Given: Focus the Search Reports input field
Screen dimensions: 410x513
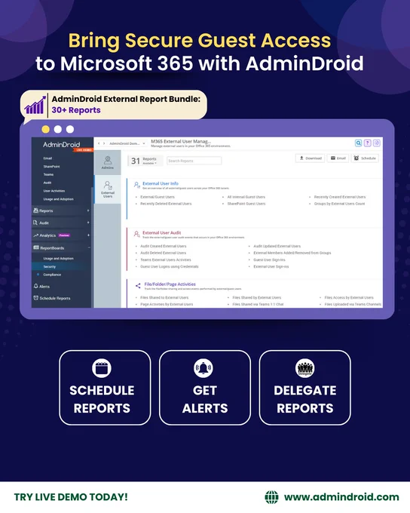Looking at the screenshot, I should pos(194,161).
